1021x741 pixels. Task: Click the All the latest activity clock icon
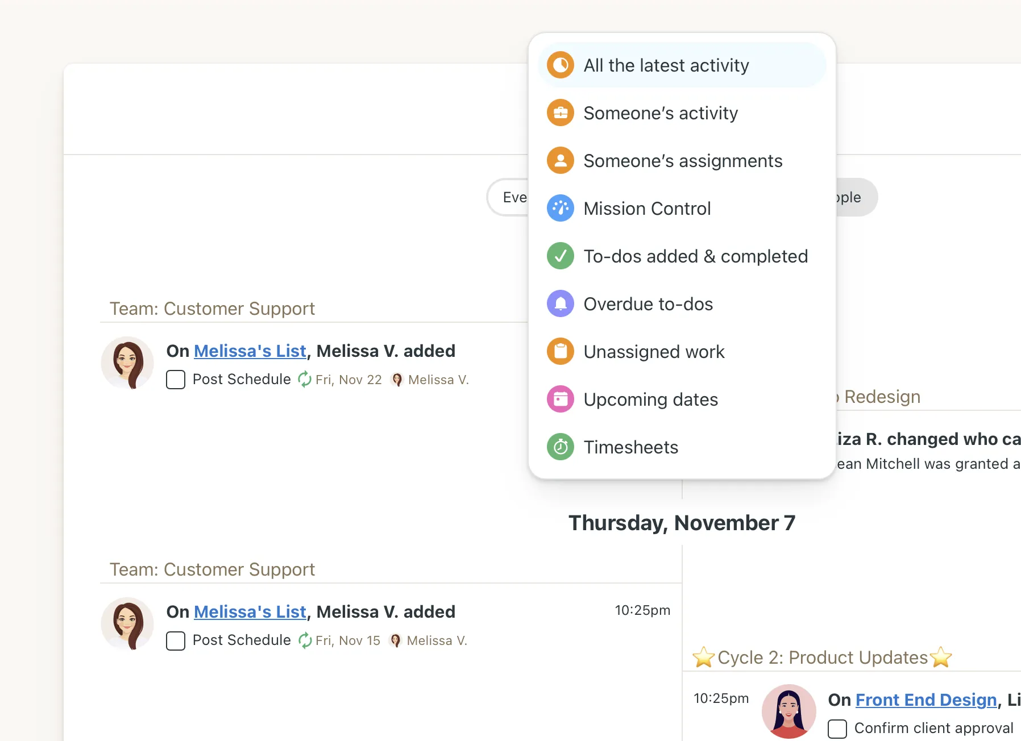560,65
